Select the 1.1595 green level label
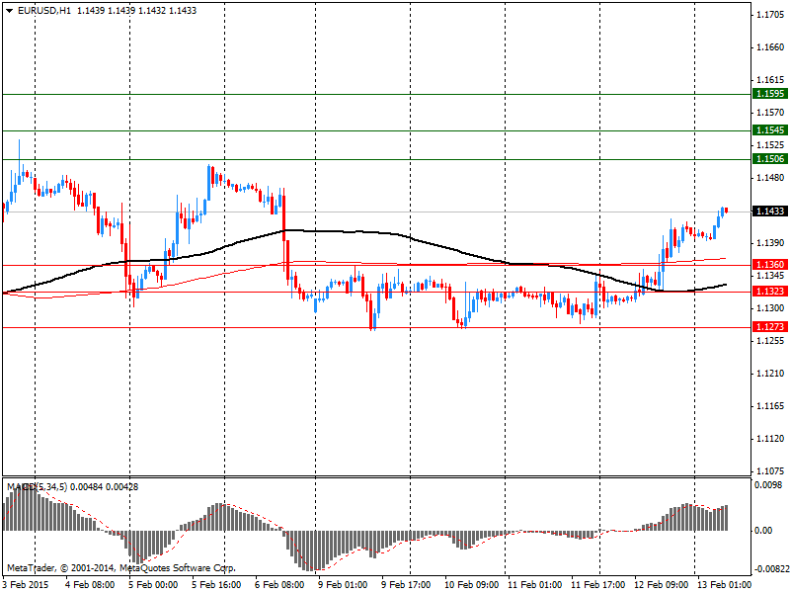This screenshot has height=593, width=790. (x=770, y=94)
